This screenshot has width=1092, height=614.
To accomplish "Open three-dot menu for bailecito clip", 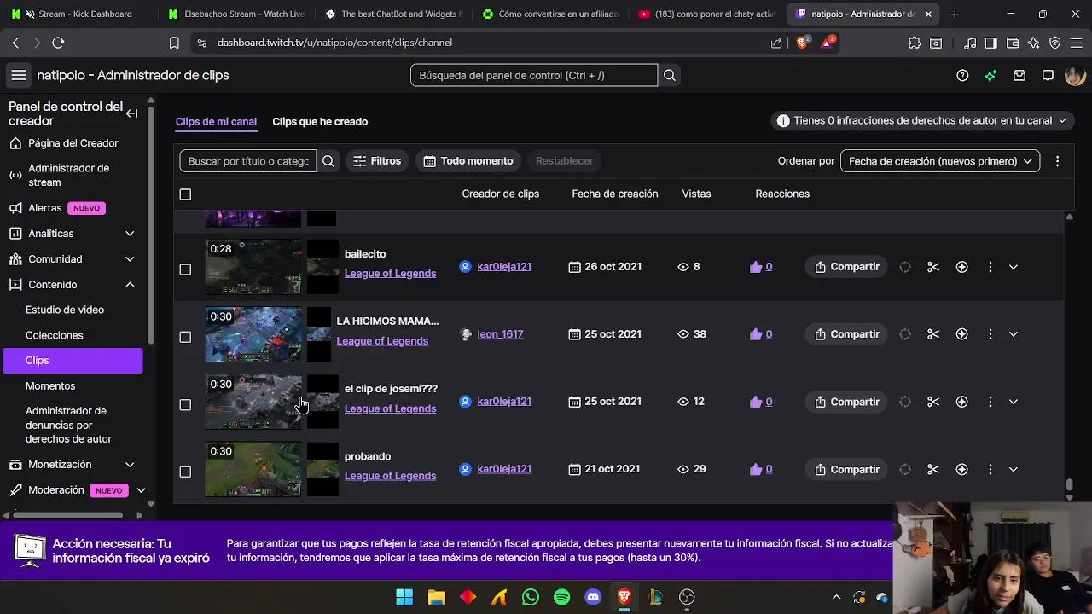I will [x=990, y=267].
